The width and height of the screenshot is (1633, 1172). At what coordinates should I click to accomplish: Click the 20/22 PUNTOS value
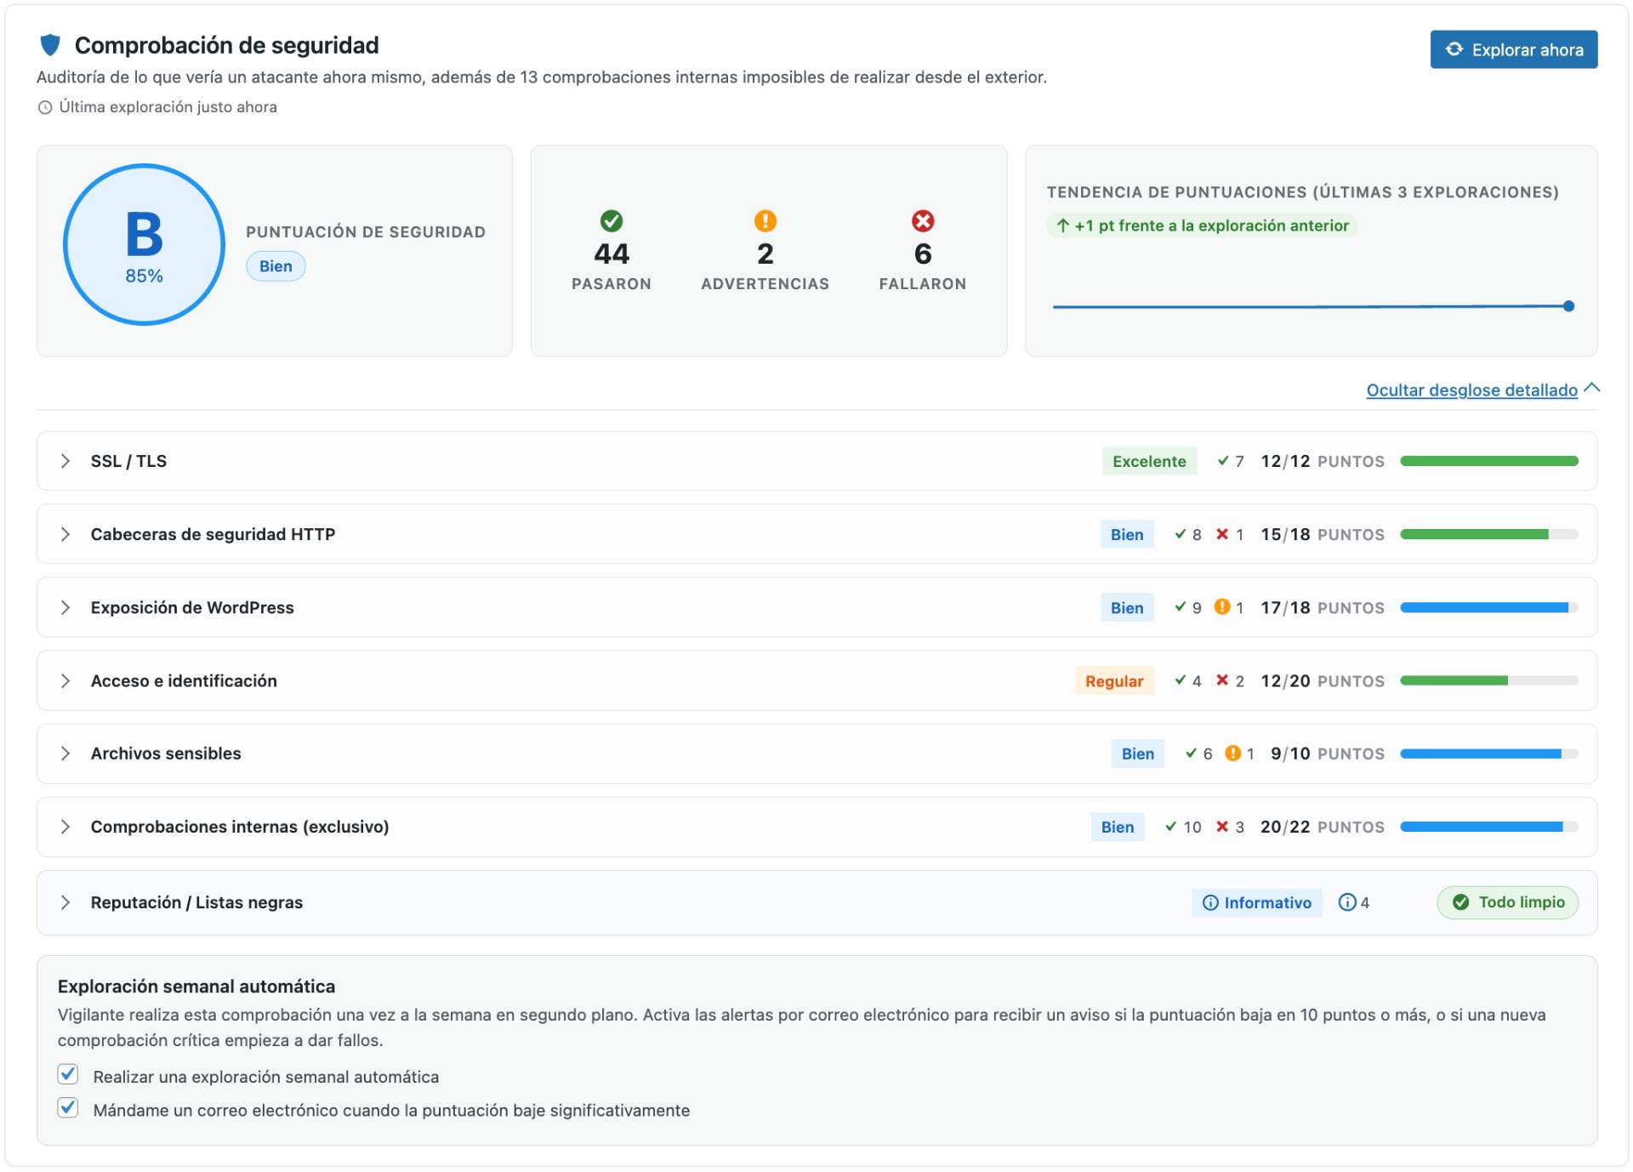(1323, 827)
